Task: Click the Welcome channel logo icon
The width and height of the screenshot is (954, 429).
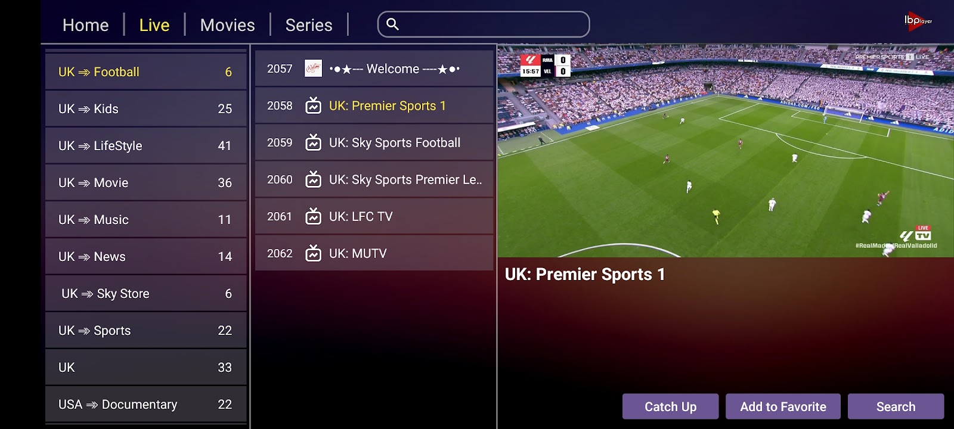Action: point(313,69)
